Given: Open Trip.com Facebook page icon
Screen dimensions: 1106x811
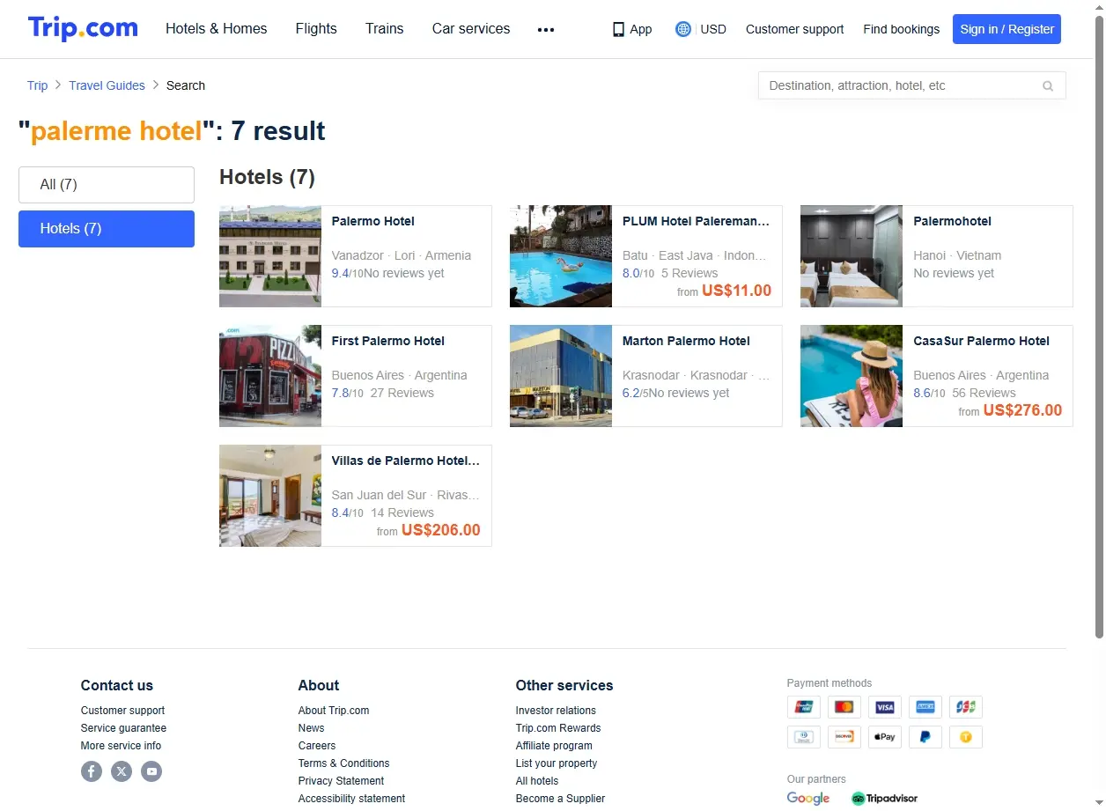Looking at the screenshot, I should pos(92,771).
